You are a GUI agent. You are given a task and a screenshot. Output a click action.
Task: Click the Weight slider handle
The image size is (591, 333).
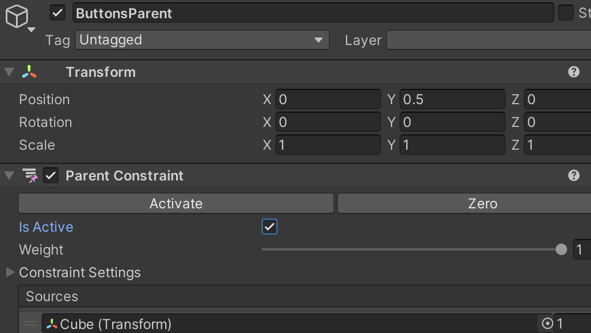pos(561,249)
